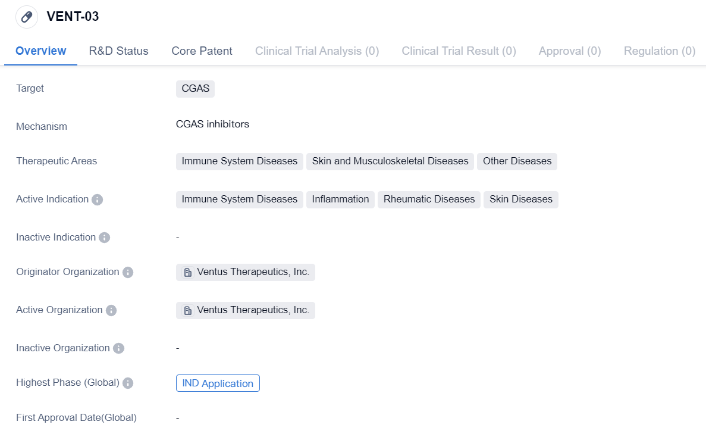Click the VENT-03 drug pill icon
Viewport: 706px width, 437px height.
point(27,17)
